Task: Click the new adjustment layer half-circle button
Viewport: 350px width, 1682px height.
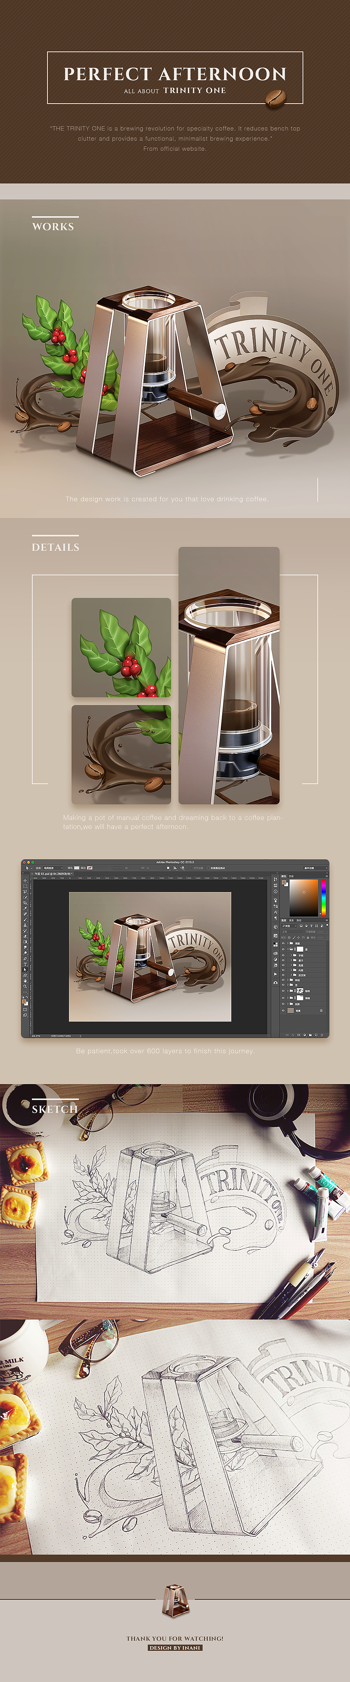Action: (x=304, y=1035)
